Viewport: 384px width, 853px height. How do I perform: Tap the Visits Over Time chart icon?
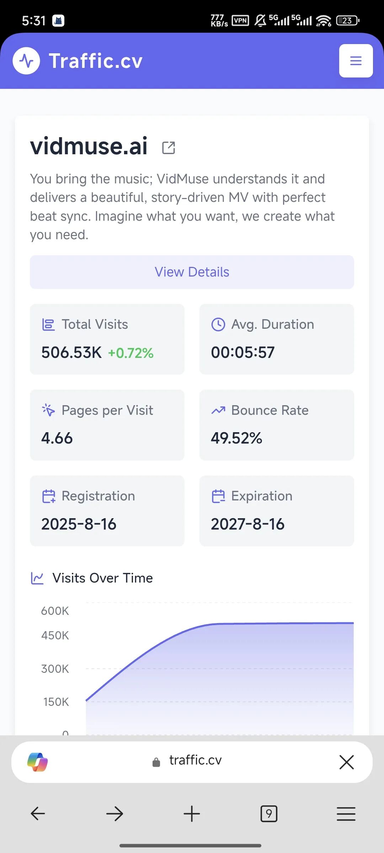[x=37, y=578]
